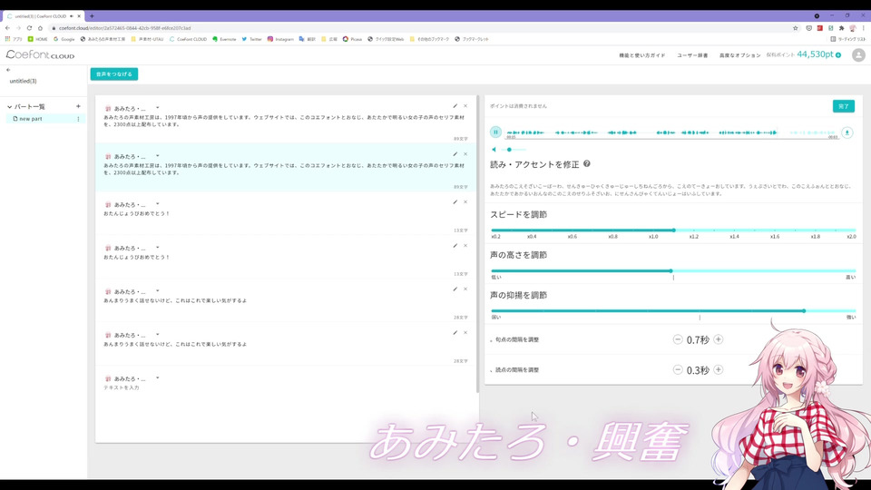The width and height of the screenshot is (871, 490).
Task: Collapse the パート一覧 section
Action: click(9, 107)
